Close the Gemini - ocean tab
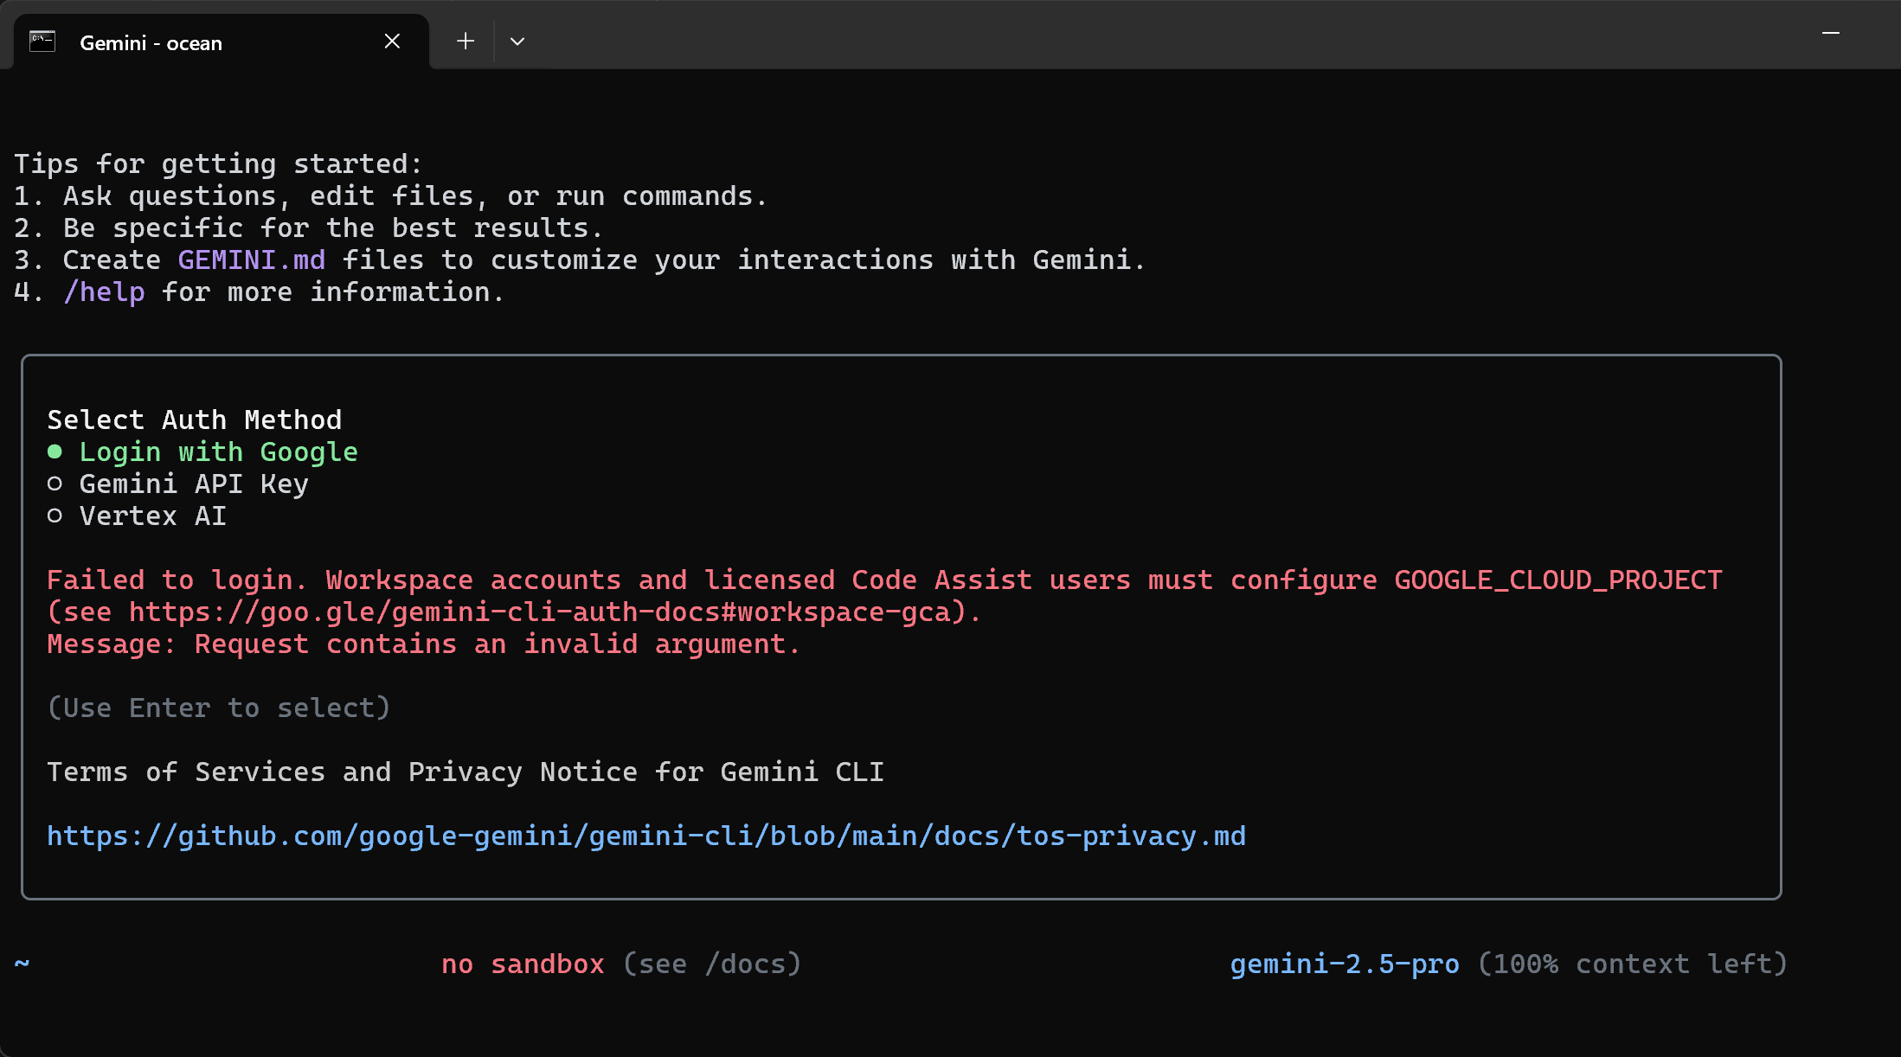The image size is (1901, 1057). [x=392, y=42]
